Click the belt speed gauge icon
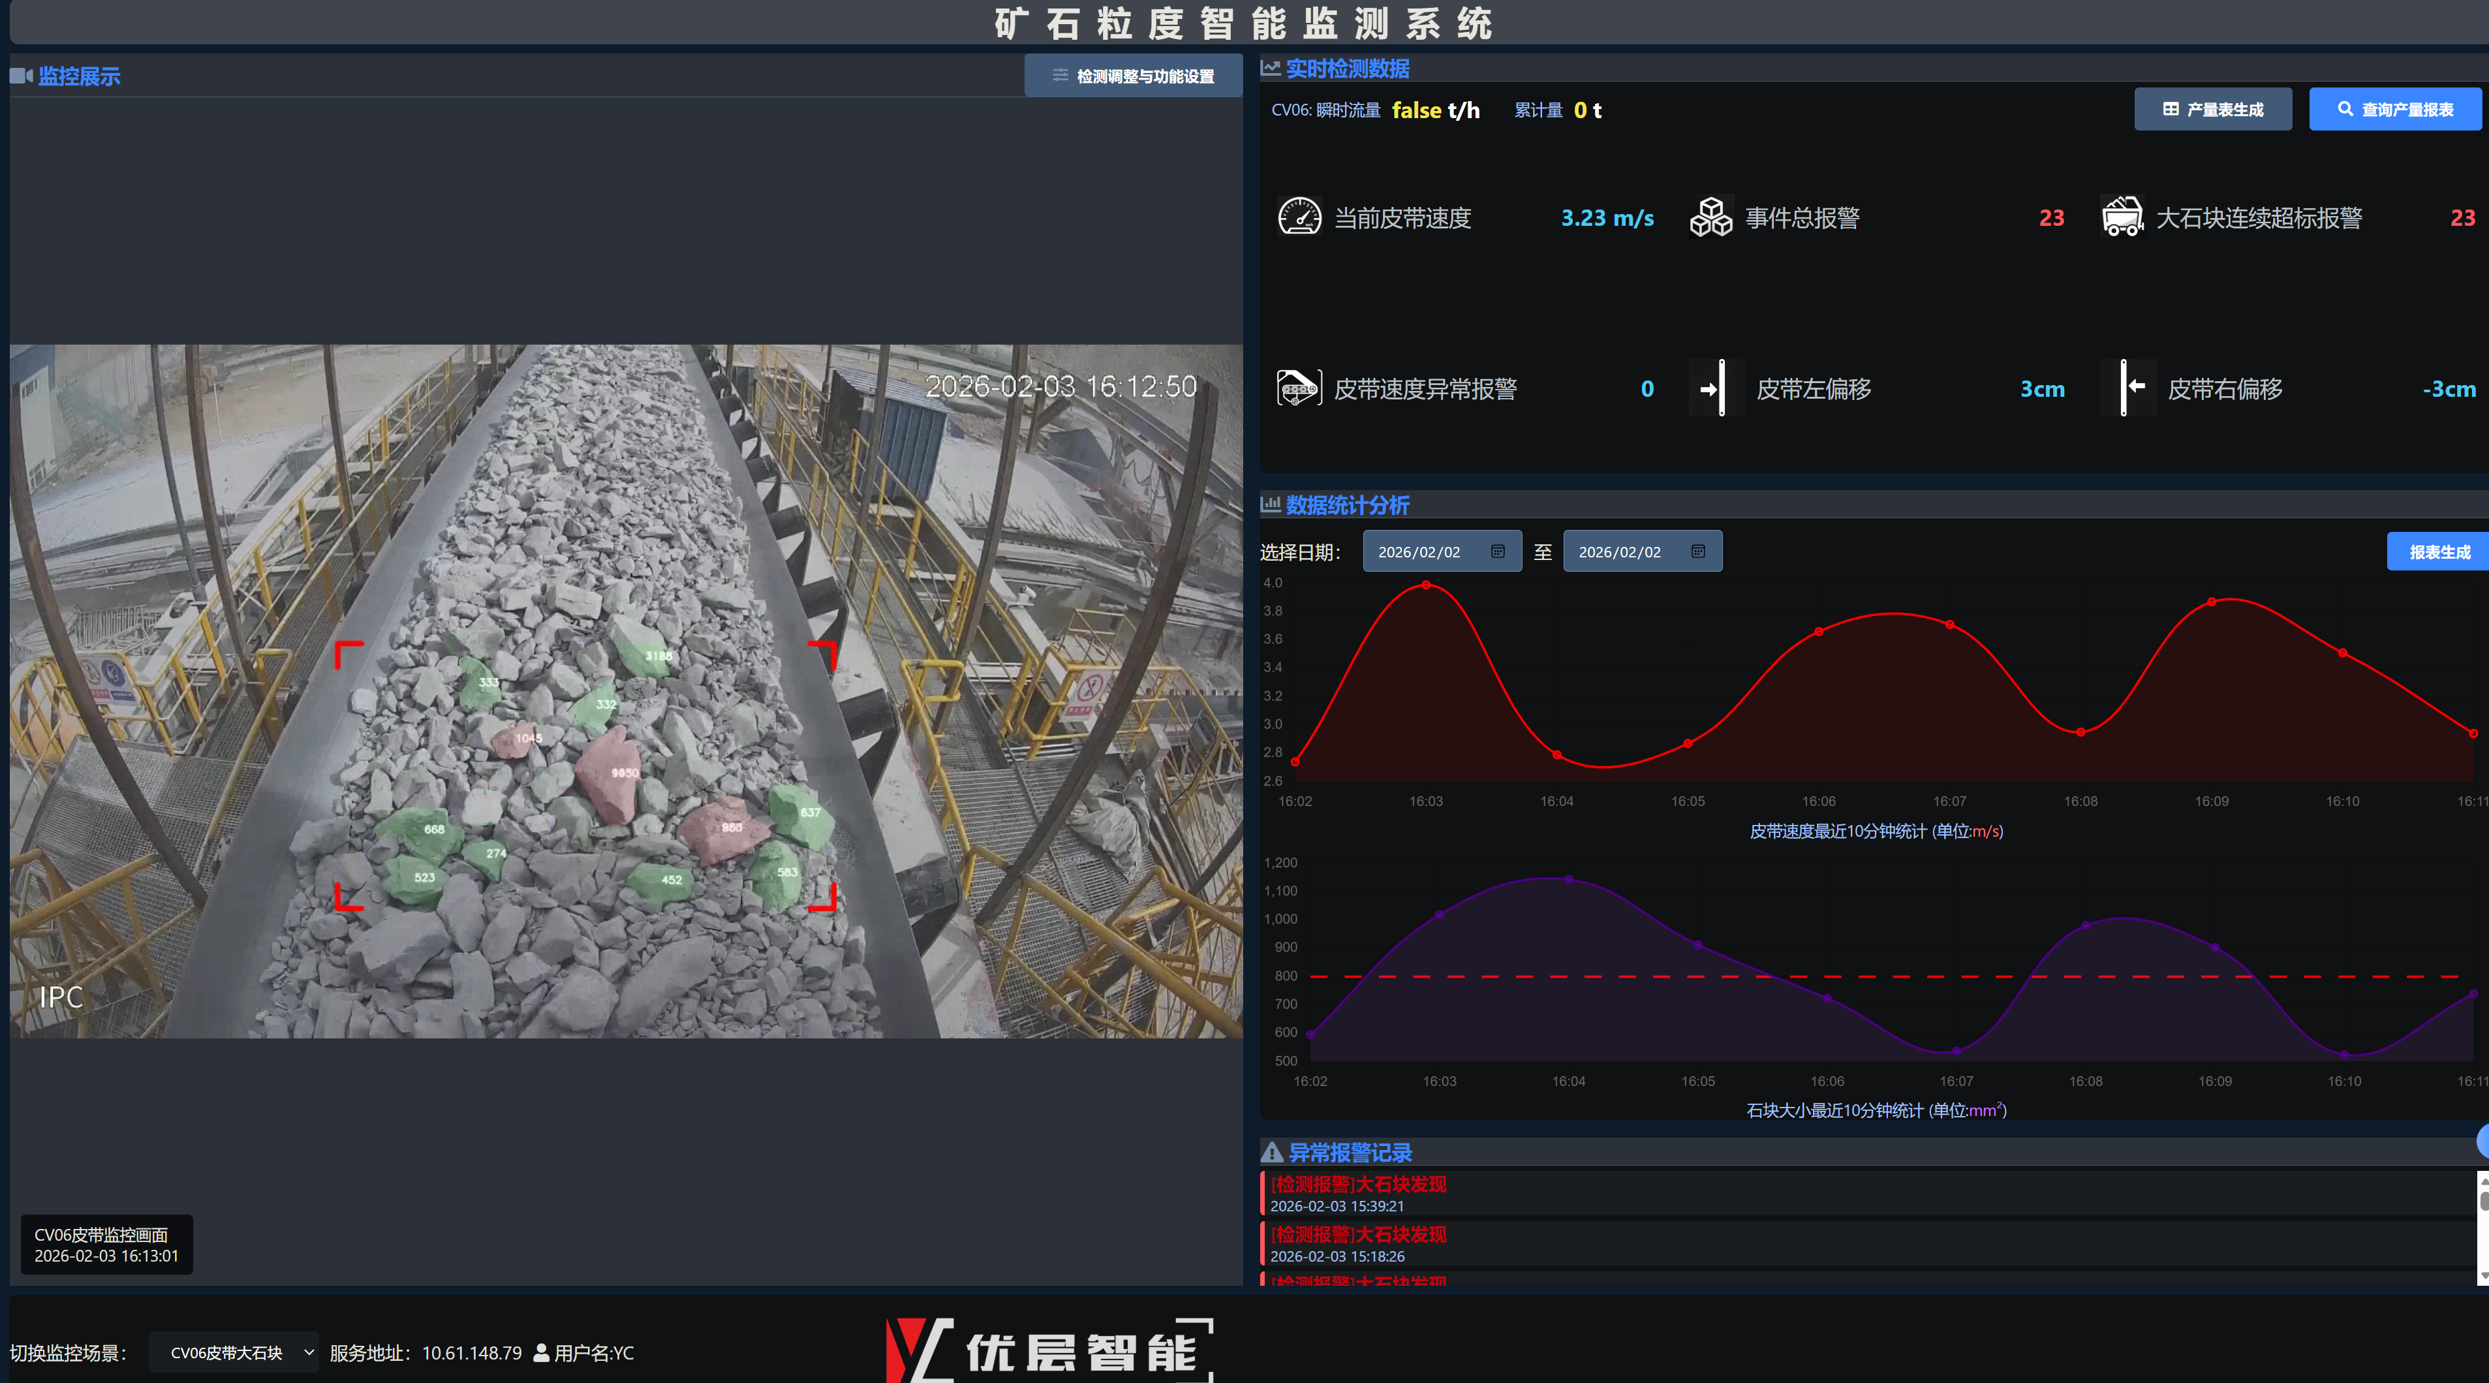2489x1383 pixels. 1299,217
